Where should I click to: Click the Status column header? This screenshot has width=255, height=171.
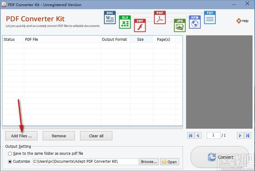[x=13, y=40]
